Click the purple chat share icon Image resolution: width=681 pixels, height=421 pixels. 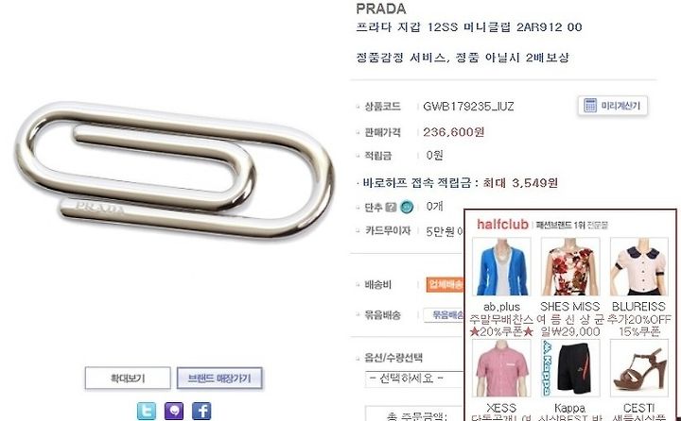pyautogui.click(x=174, y=411)
